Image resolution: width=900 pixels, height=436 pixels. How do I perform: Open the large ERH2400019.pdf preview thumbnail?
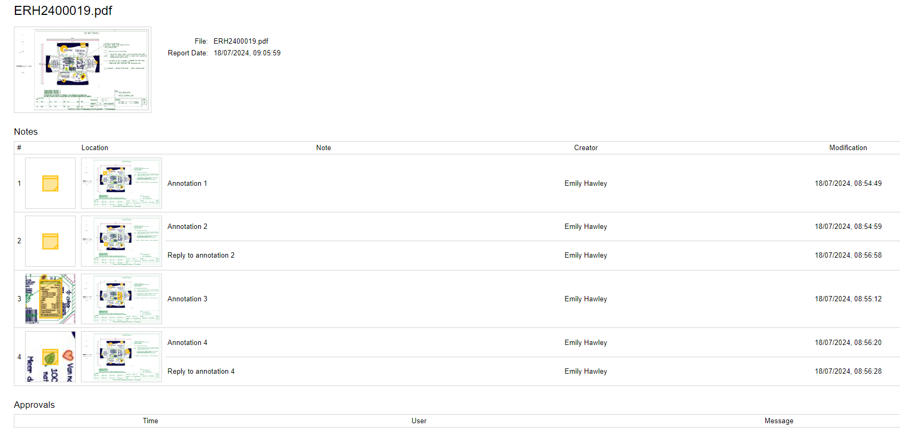click(x=83, y=70)
